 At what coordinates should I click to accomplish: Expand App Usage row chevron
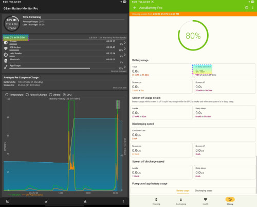point(125,67)
